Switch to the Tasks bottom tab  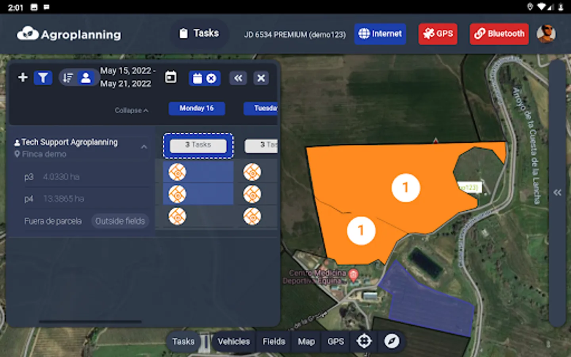(x=183, y=342)
